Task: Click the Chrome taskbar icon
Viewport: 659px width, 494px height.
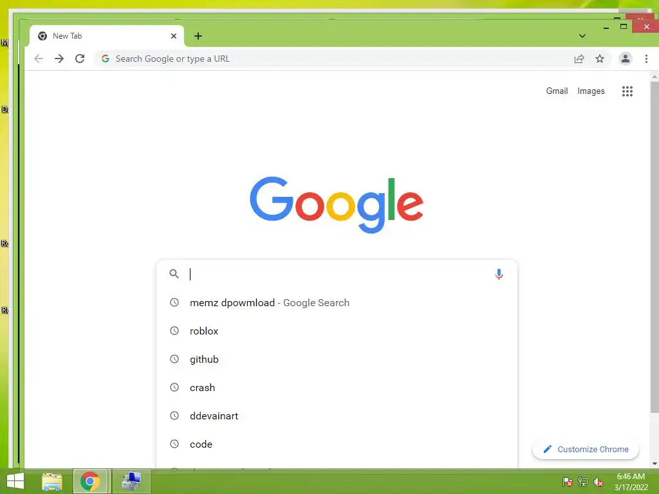Action: (x=90, y=481)
